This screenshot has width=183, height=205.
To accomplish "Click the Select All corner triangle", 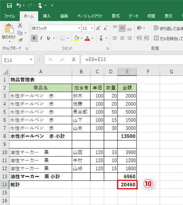I will pos(5,72).
